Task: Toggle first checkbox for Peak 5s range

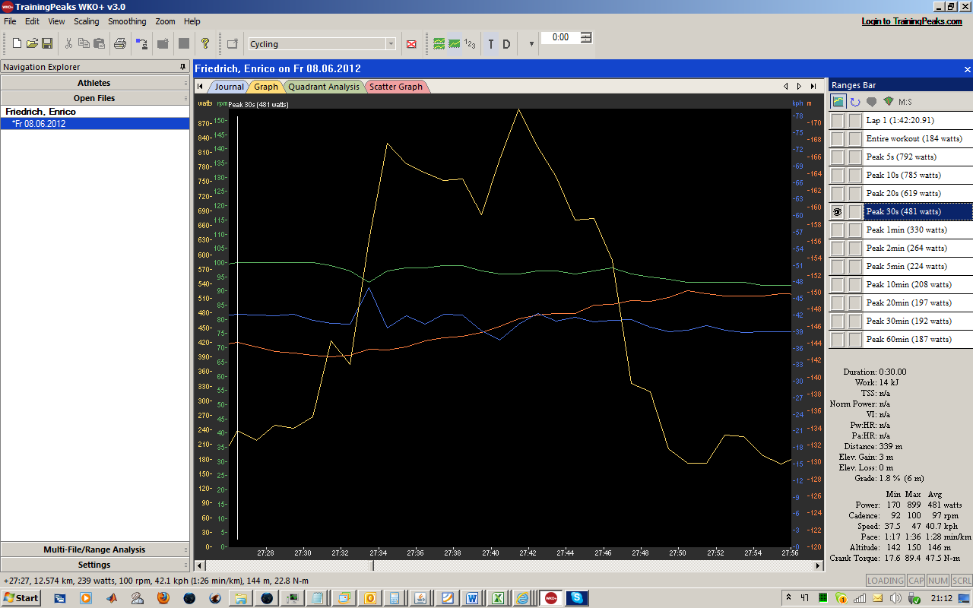Action: click(x=837, y=157)
